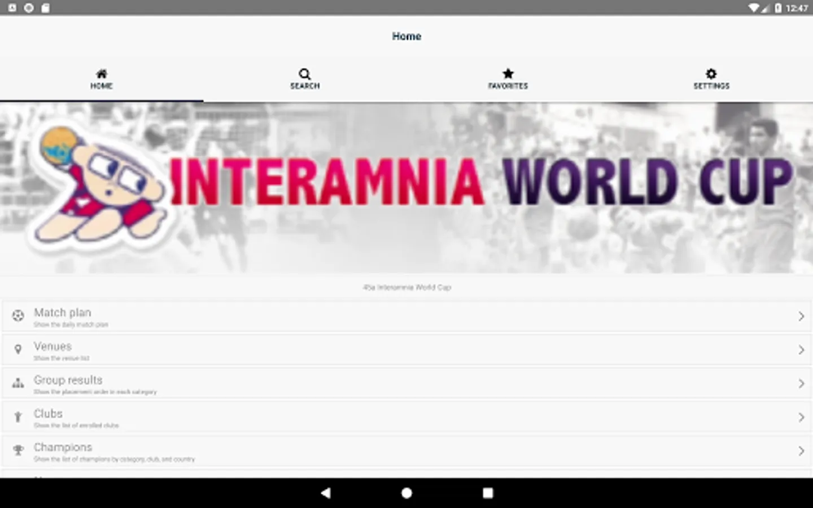813x508 pixels.
Task: Tap the Android Home circle button
Action: tap(406, 493)
